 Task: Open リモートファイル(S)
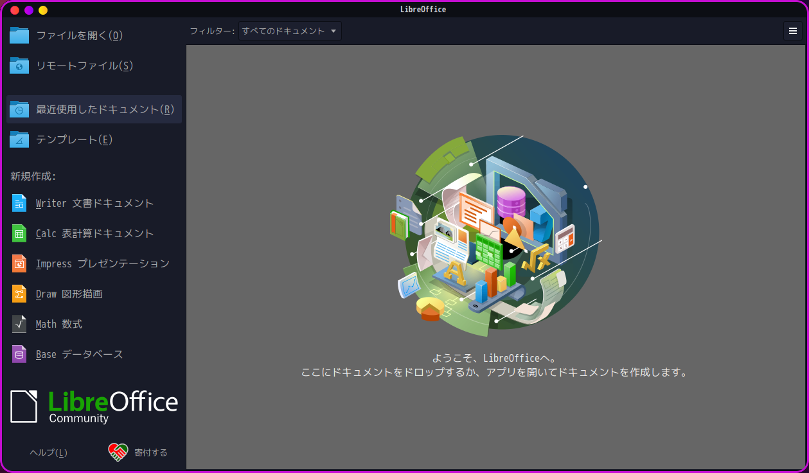pyautogui.click(x=94, y=66)
